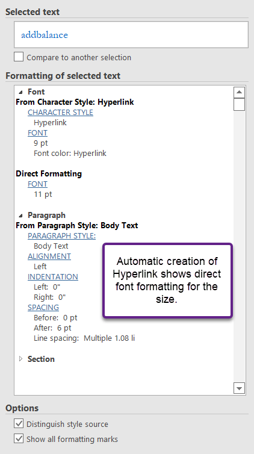Click 'From Character Style: Hyperlink' heading
Image resolution: width=254 pixels, height=454 pixels.
pyautogui.click(x=75, y=102)
